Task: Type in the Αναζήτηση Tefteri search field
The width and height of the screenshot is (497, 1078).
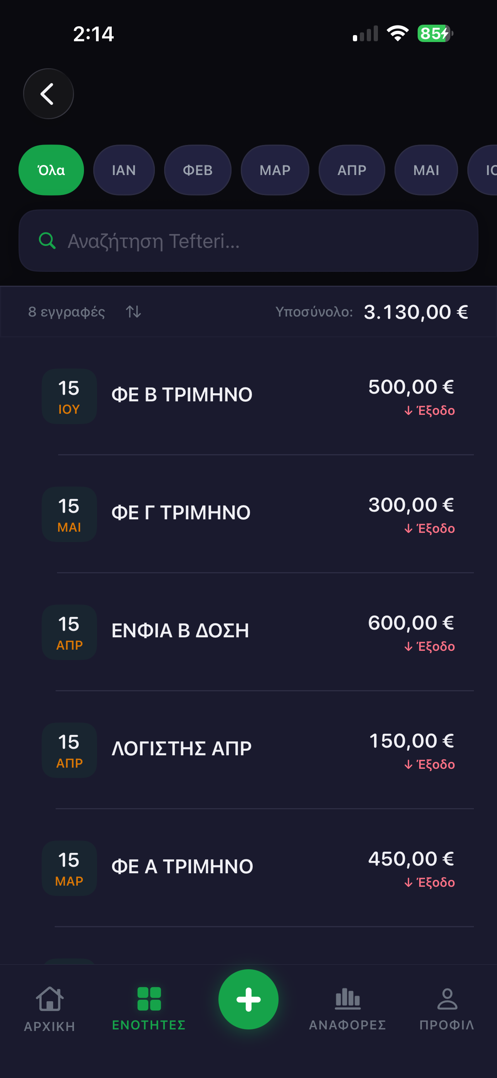Action: pyautogui.click(x=259, y=241)
